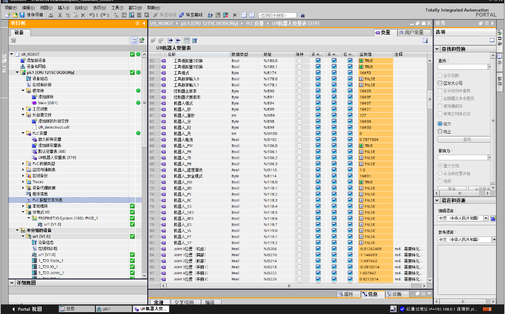Image resolution: width=505 pixels, height=314 pixels.
Task: Expand the 监控与强制表 tree node
Action: pos(23,170)
